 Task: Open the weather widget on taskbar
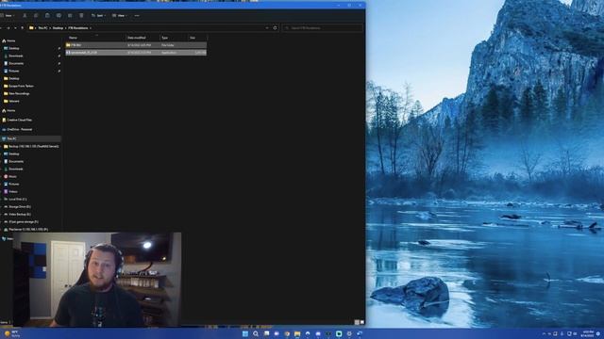[x=11, y=333]
